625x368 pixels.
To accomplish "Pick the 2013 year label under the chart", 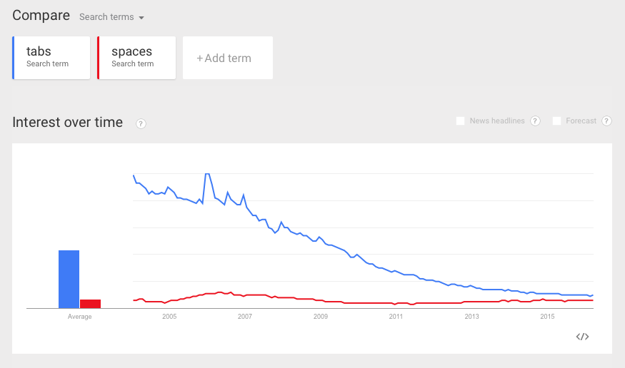I will click(471, 317).
